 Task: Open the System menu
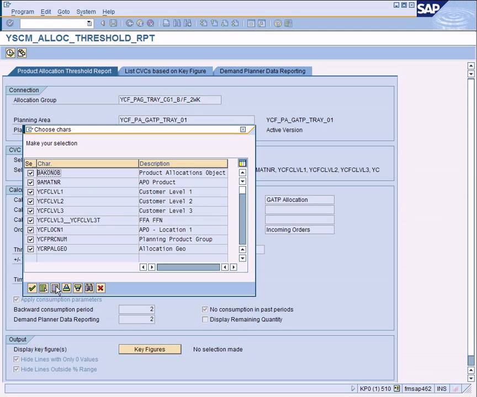click(86, 12)
